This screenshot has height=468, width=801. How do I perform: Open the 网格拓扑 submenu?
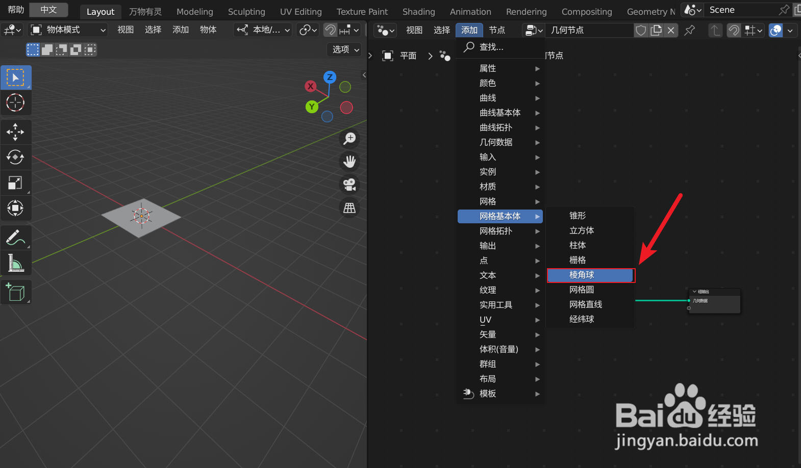click(500, 231)
